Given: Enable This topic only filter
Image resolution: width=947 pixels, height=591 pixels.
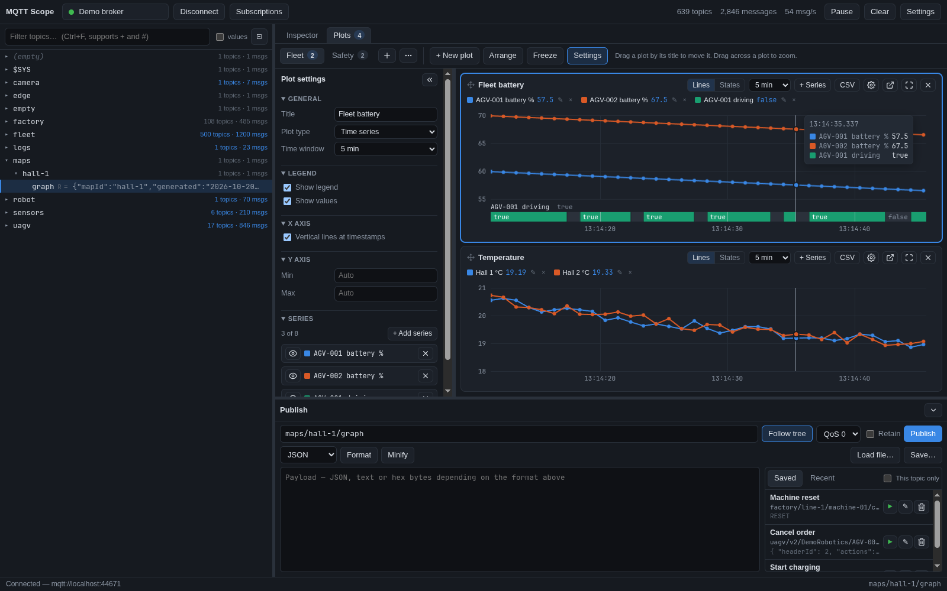Looking at the screenshot, I should tap(888, 478).
